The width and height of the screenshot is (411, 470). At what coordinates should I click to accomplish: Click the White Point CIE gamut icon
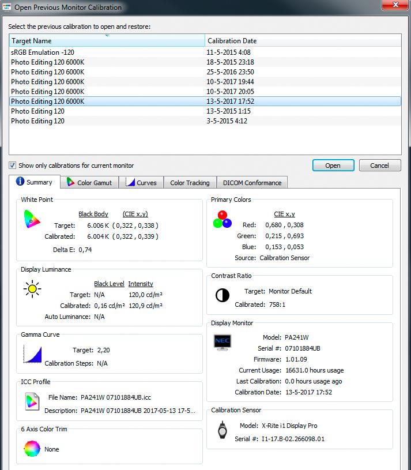(32, 219)
